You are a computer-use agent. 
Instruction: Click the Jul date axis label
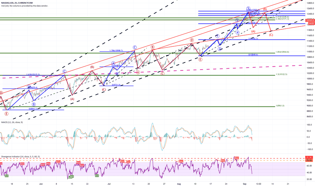click(x=109, y=184)
